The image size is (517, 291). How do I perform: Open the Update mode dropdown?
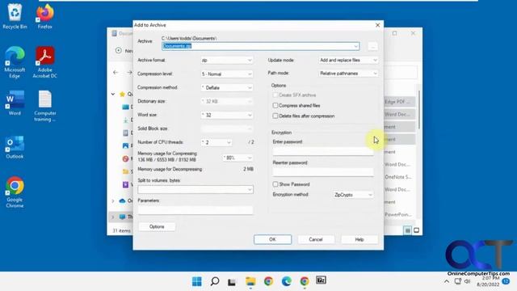click(x=348, y=60)
